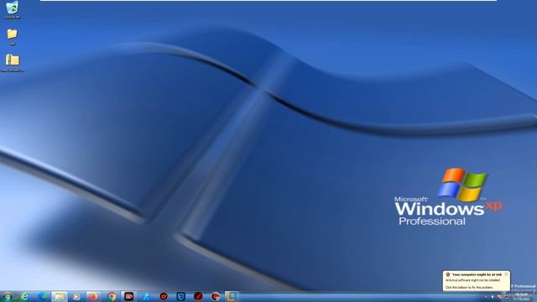Click the red shield icon in the balloon
This screenshot has width=537, height=302.
pos(447,274)
